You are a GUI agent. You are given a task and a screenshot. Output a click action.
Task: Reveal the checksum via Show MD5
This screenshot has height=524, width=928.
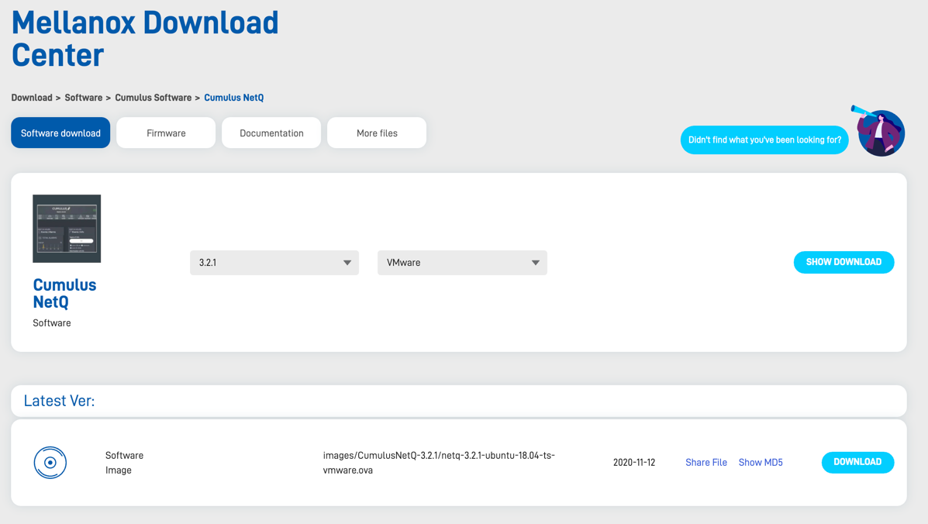(x=761, y=463)
